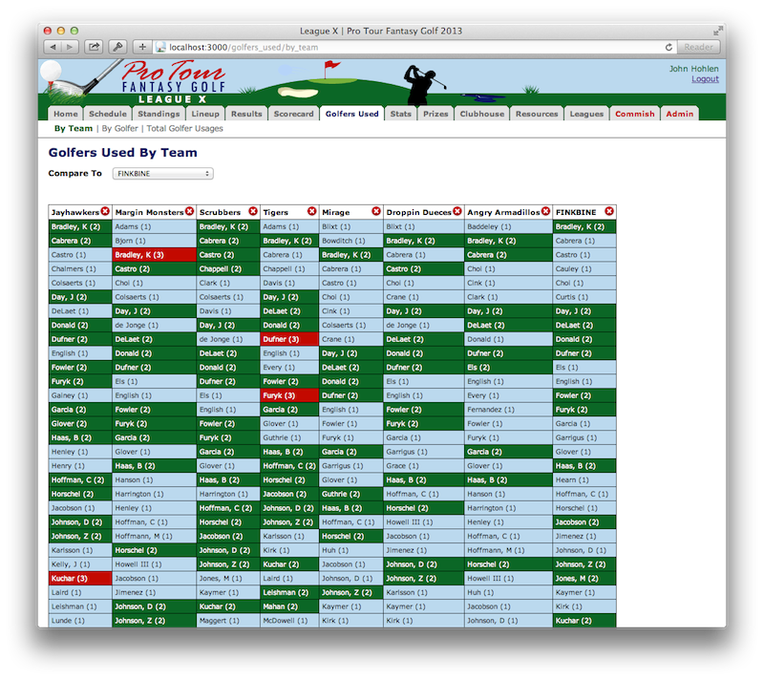Open Total Golfer Usages view
The height and width of the screenshot is (680, 764).
pos(186,128)
